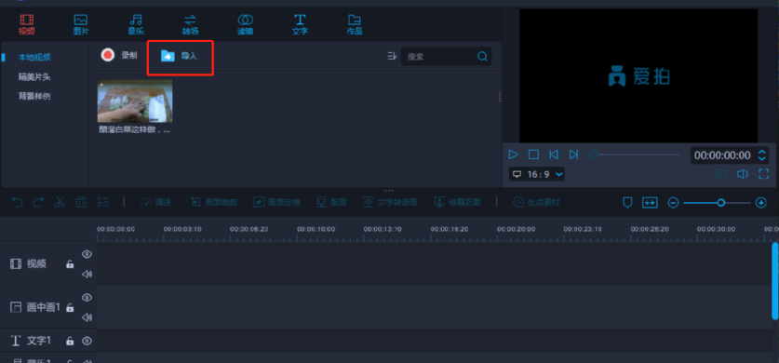
Task: Mute the 画中画1 track speaker
Action: tap(87, 317)
